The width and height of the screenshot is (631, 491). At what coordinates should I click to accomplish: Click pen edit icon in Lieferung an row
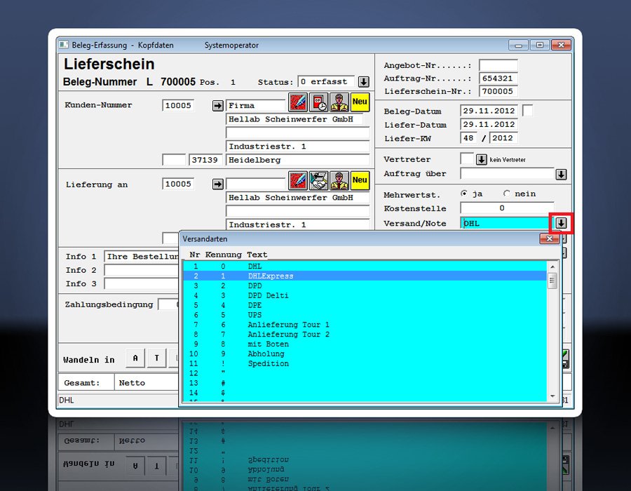(298, 181)
